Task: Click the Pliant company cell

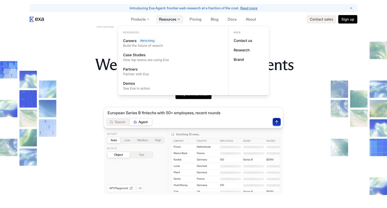Action: 177,172
